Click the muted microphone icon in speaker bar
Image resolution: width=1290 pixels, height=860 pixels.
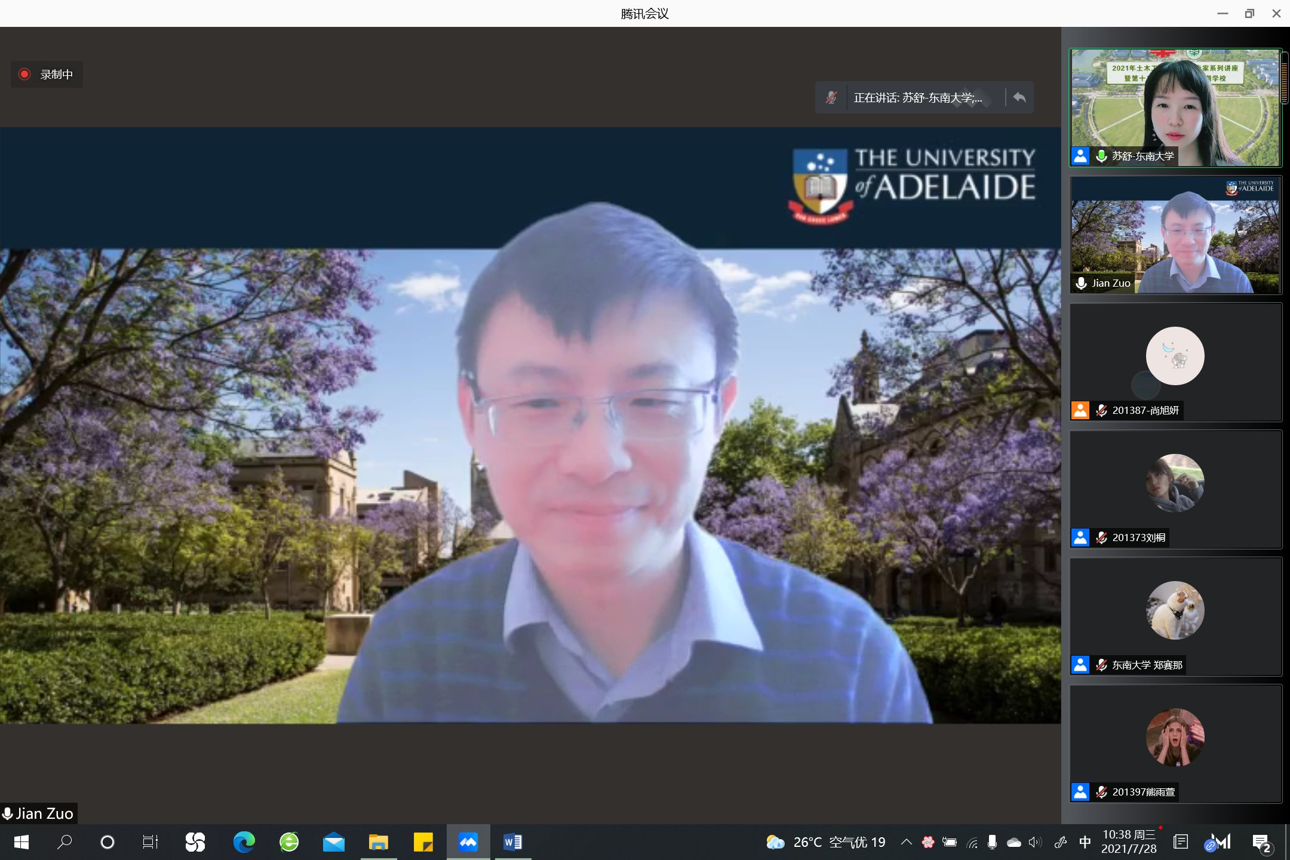831,97
